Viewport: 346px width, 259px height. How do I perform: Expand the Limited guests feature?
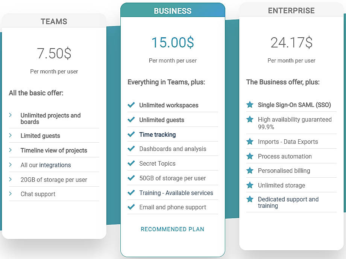click(10, 136)
